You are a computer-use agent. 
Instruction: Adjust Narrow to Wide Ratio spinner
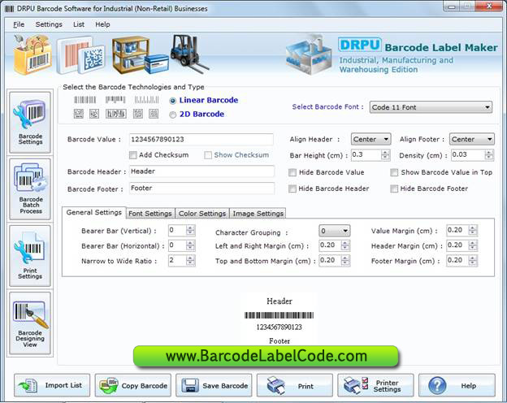click(190, 260)
